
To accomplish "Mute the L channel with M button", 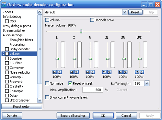I will [x=55, y=72].
